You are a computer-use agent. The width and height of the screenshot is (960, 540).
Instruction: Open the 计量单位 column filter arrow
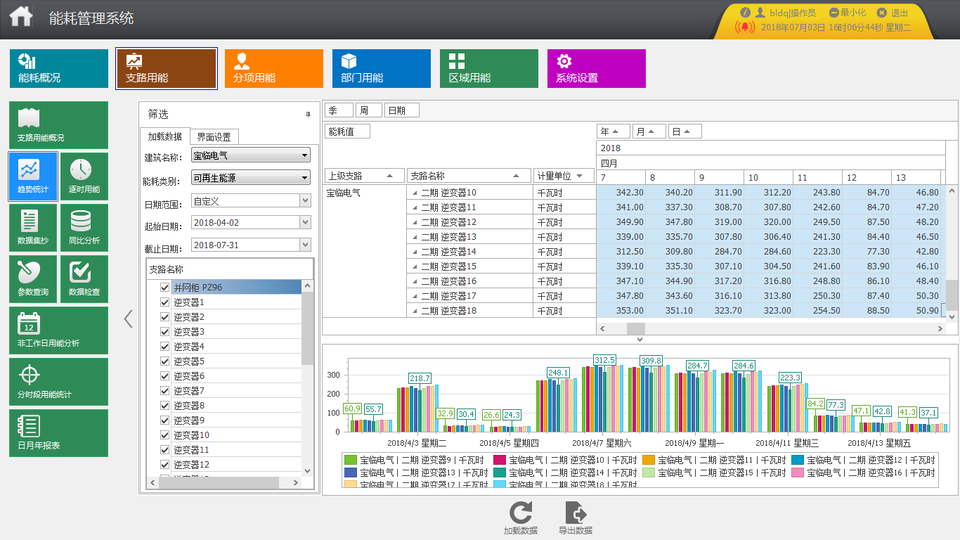click(x=580, y=176)
